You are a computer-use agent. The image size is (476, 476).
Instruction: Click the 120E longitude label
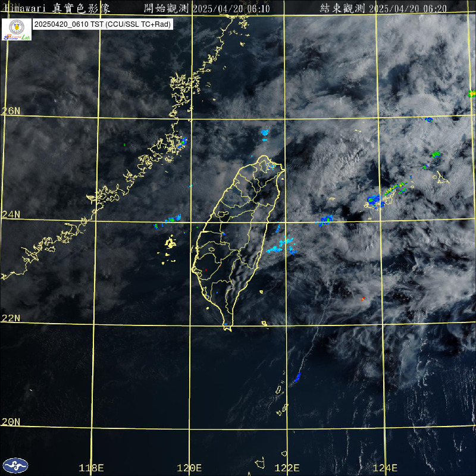[189, 468]
